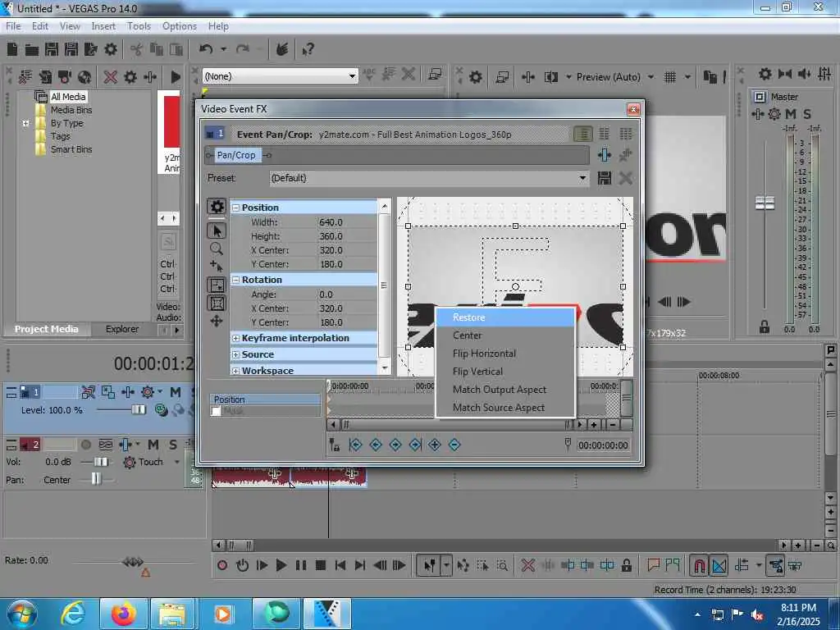Click Play in the transport bar
Screen dimensions: 840x630
pos(281,565)
